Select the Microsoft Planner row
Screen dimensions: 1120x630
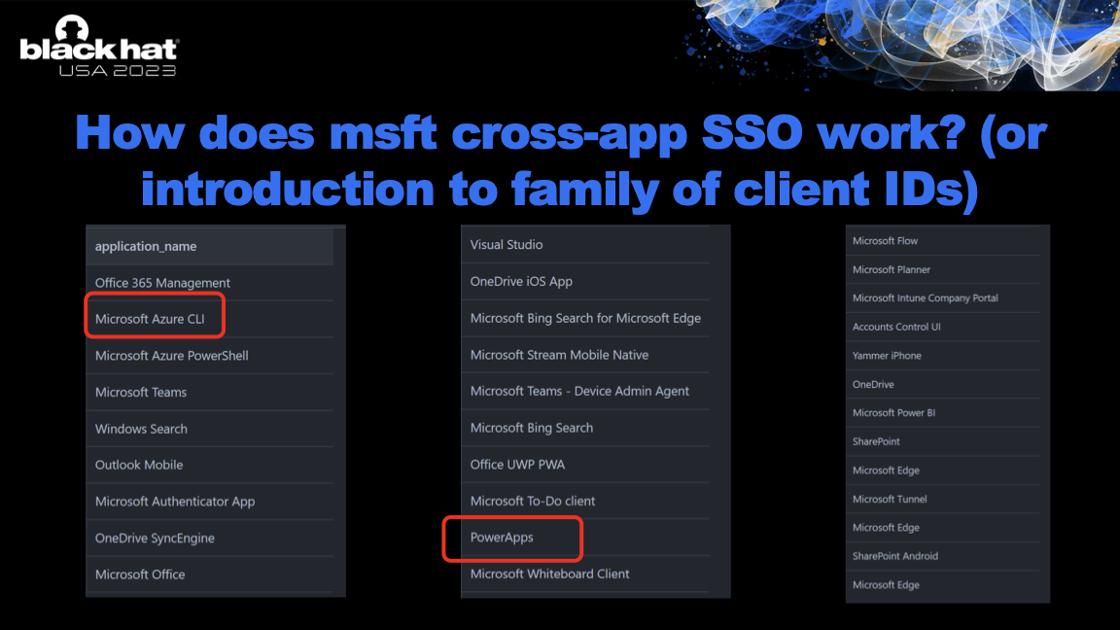coord(944,269)
